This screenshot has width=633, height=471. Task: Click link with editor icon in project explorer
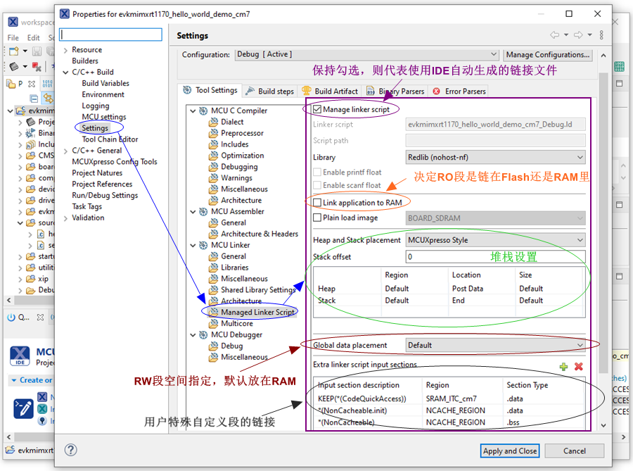pos(48,98)
